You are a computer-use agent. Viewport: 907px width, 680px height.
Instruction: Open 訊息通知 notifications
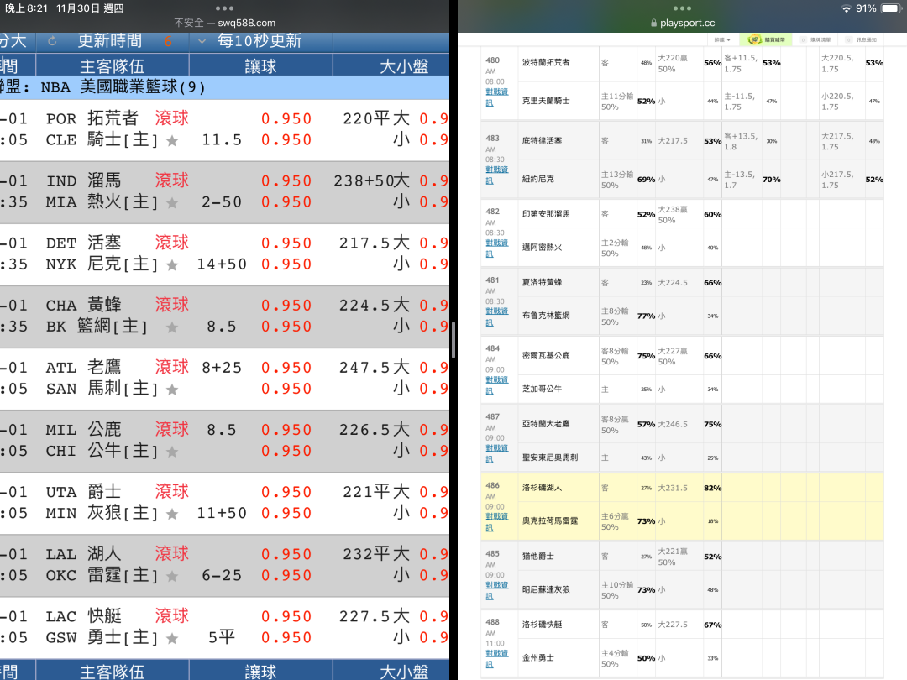(862, 40)
